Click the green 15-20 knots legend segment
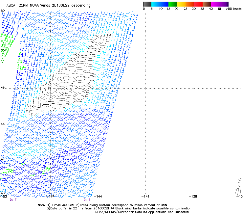Viewport: 243px width, 214px height. tap(173, 4)
